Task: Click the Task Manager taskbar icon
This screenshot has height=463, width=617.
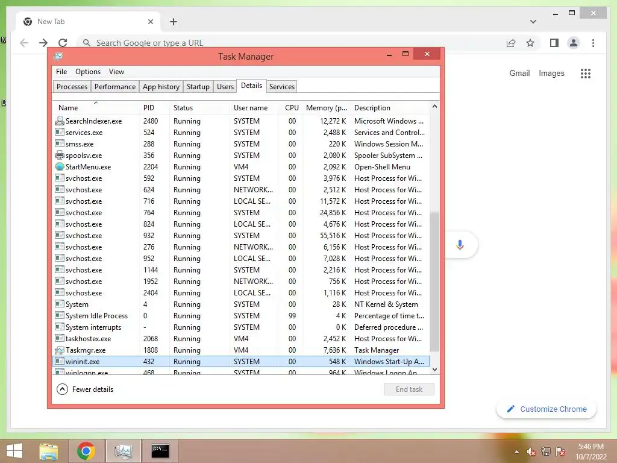Action: point(123,451)
